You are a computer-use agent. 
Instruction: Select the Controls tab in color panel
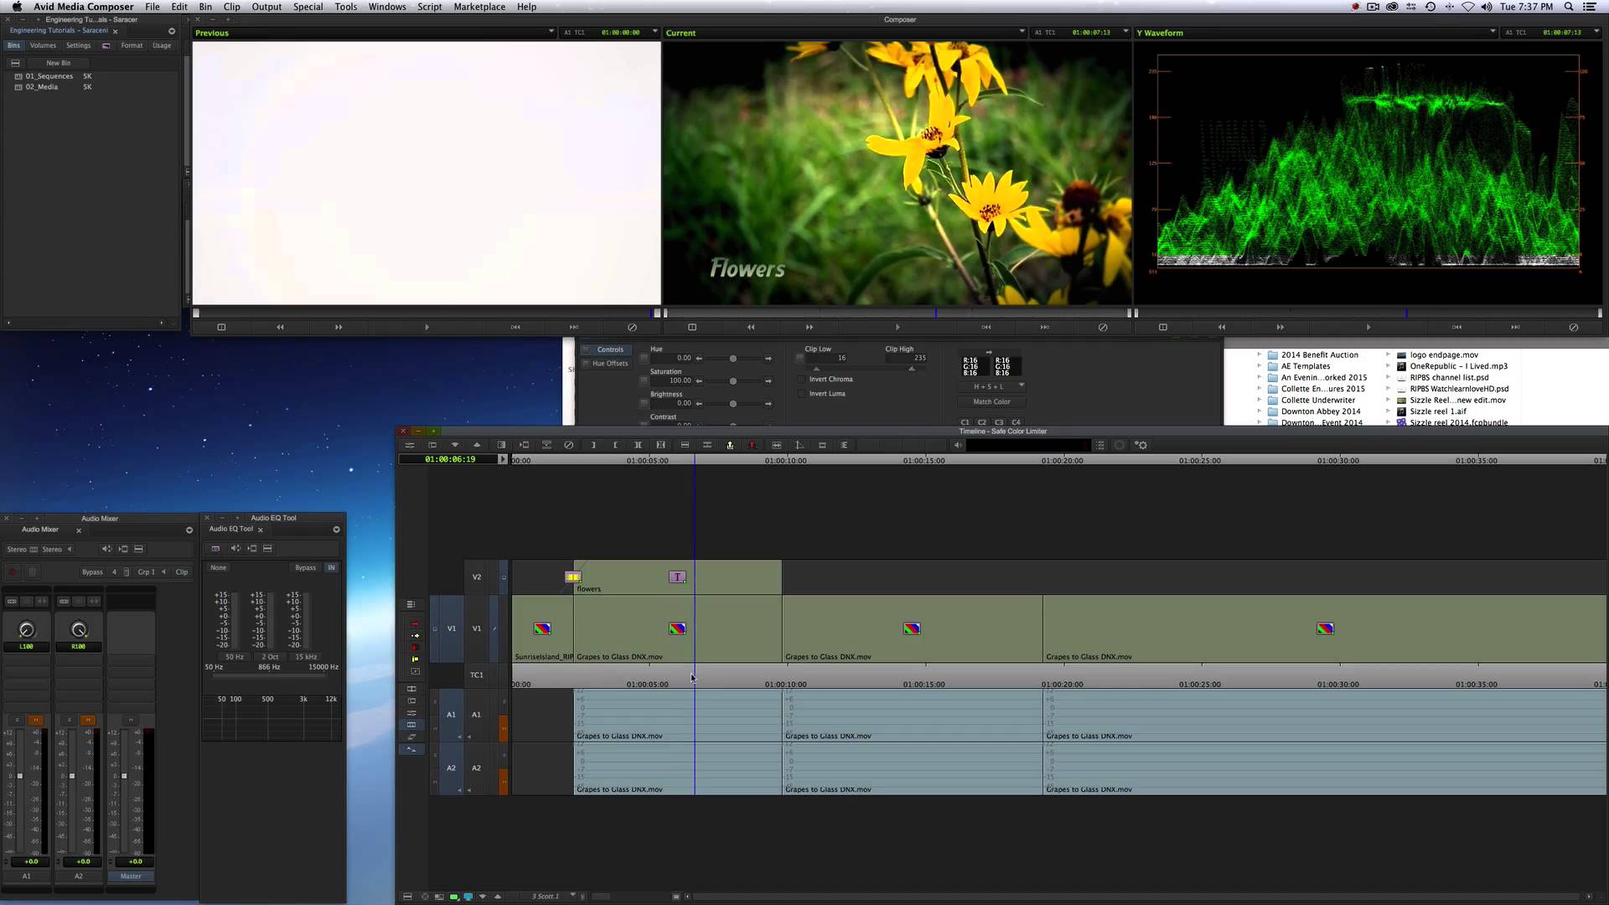(610, 349)
